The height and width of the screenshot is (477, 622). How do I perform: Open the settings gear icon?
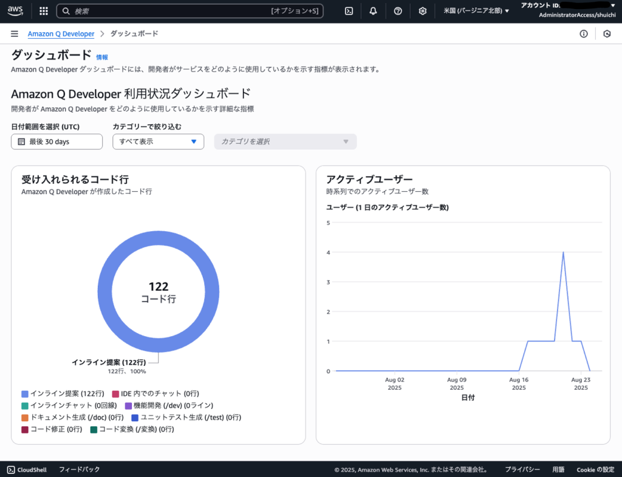tap(423, 11)
